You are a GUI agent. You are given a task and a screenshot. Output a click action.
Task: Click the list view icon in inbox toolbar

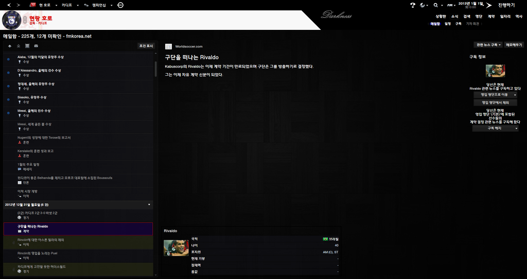point(27,46)
